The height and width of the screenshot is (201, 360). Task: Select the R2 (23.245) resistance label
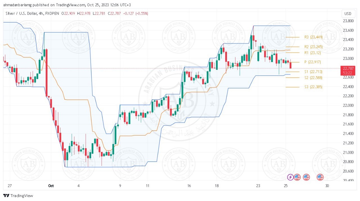[314, 47]
